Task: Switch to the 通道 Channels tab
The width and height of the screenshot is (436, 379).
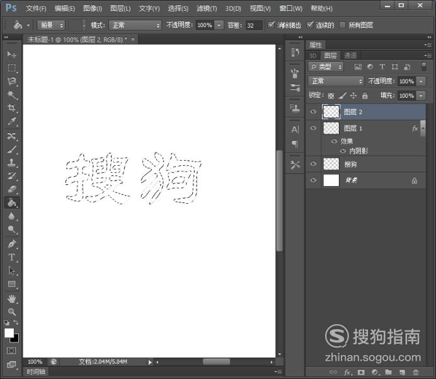Action: [350, 55]
